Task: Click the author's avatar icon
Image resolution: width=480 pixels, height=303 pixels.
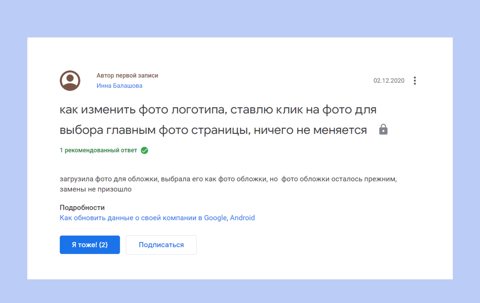Action: (70, 81)
